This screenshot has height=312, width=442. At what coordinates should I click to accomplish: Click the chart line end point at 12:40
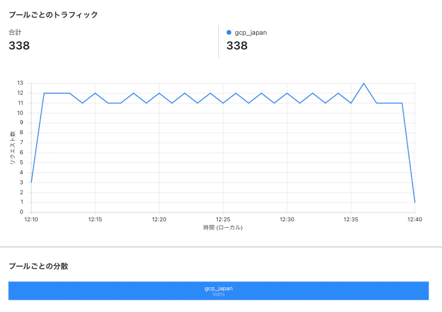pyautogui.click(x=415, y=203)
